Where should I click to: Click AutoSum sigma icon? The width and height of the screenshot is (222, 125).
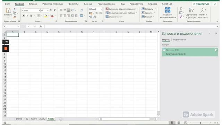tap(181, 9)
